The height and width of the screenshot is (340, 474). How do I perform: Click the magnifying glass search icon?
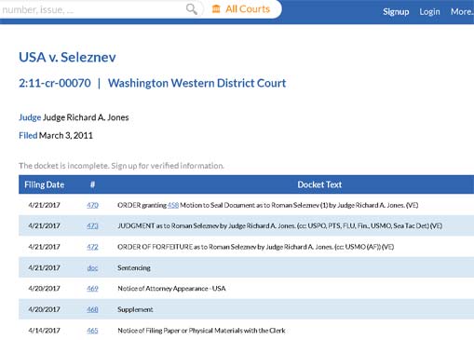coord(192,9)
